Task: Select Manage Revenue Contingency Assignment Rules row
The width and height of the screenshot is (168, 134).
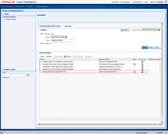Action: 100,69
